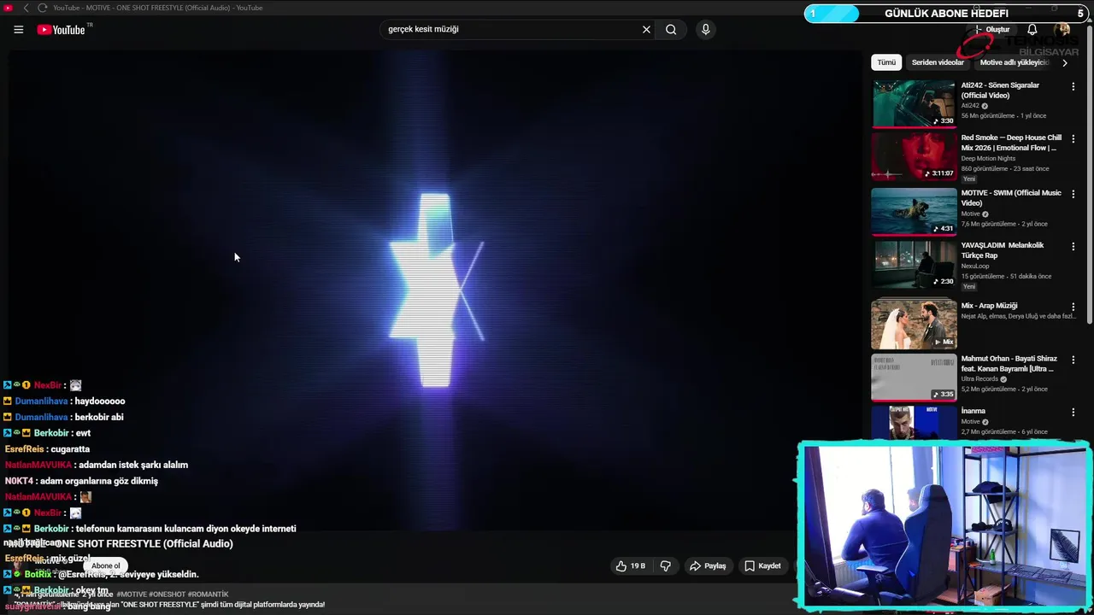The height and width of the screenshot is (615, 1094).
Task: Clear the search box with X
Action: 646,29
